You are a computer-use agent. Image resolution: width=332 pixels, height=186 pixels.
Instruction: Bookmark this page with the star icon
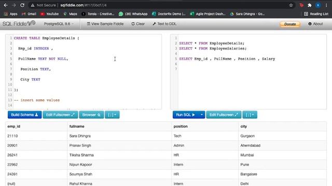[291, 5]
